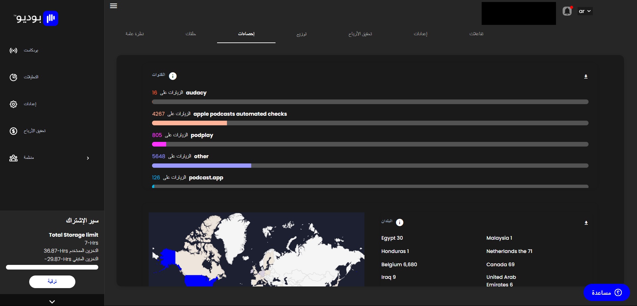
Task: Click the countries info icon
Action: point(400,222)
